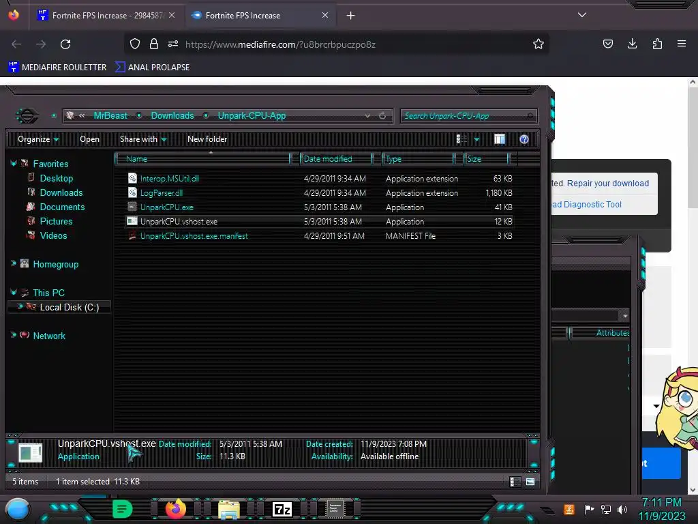Screen dimensions: 698x524
Task: Open a new browser tab with plus
Action: (351, 16)
